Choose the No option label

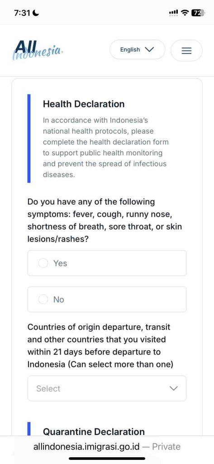coord(58,300)
